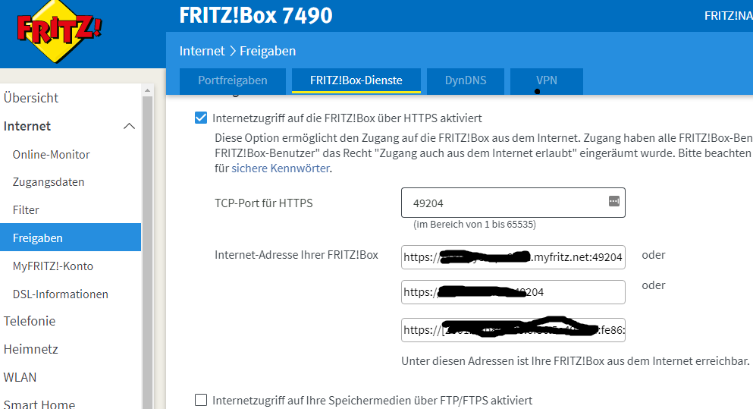Follow the sichere Kennwörter link
The height and width of the screenshot is (409, 753).
(281, 168)
